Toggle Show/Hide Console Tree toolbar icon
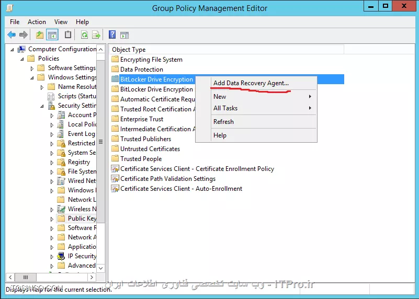Viewport: 419px width, 299px height. pyautogui.click(x=52, y=34)
